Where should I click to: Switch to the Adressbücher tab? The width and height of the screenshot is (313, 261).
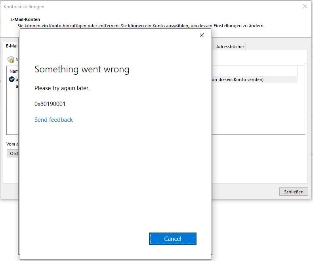[x=230, y=47]
